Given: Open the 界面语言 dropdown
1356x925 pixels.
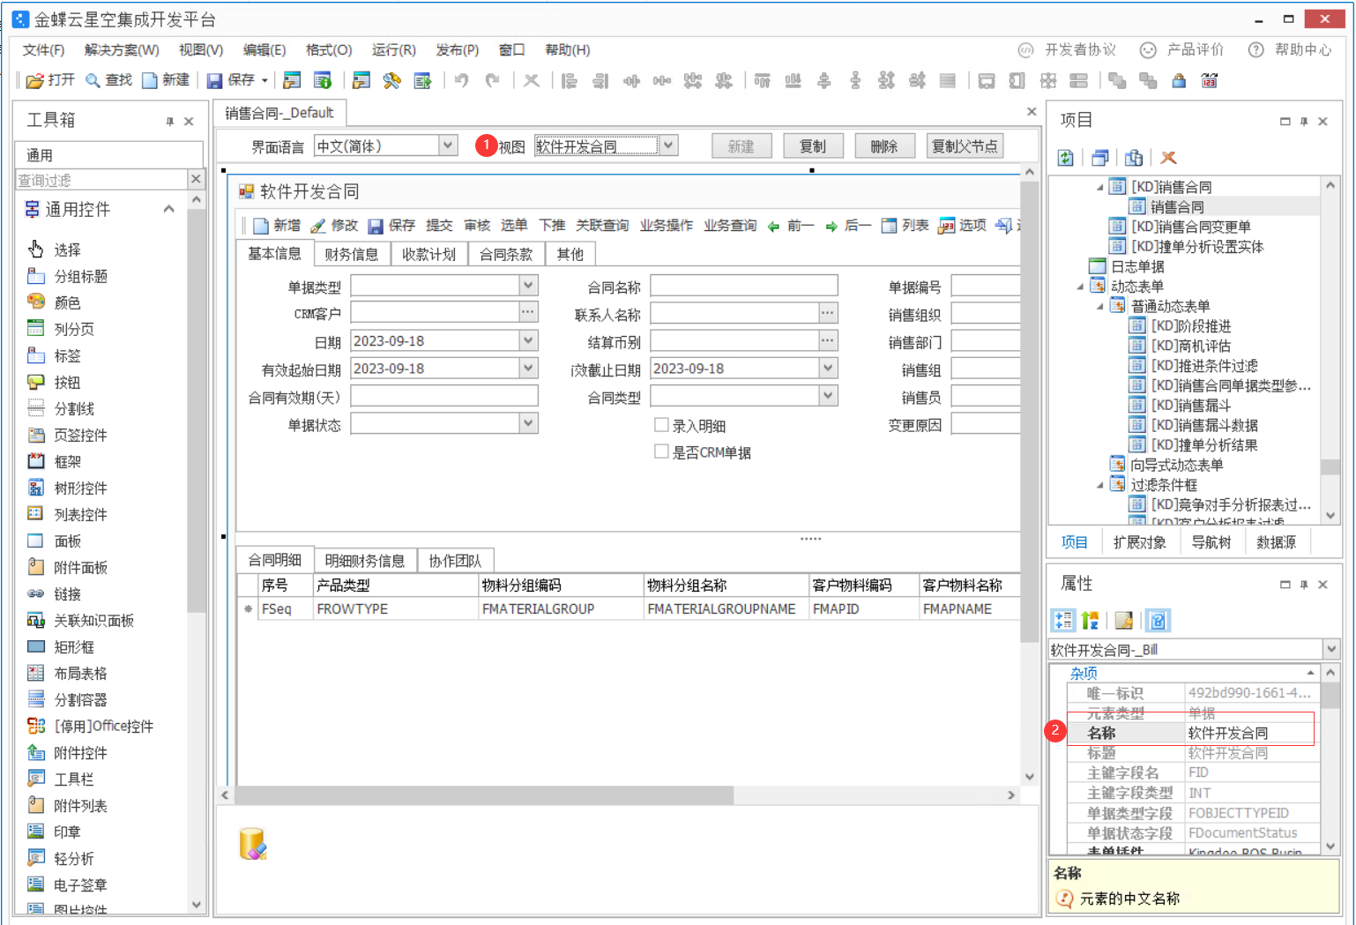Looking at the screenshot, I should pos(448,145).
